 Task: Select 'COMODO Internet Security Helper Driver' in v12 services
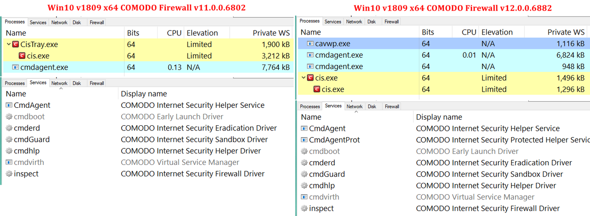point(486,186)
